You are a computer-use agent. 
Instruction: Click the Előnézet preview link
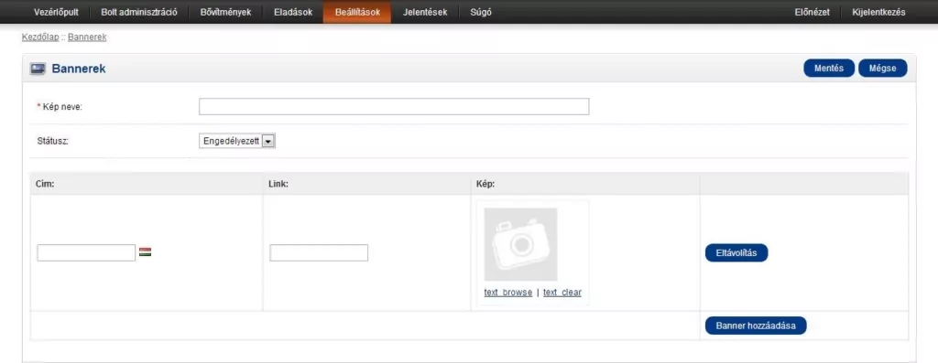pyautogui.click(x=812, y=12)
